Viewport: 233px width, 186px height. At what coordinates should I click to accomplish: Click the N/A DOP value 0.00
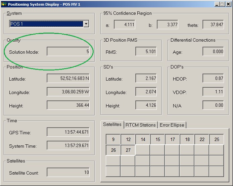pyautogui.click(x=213, y=105)
